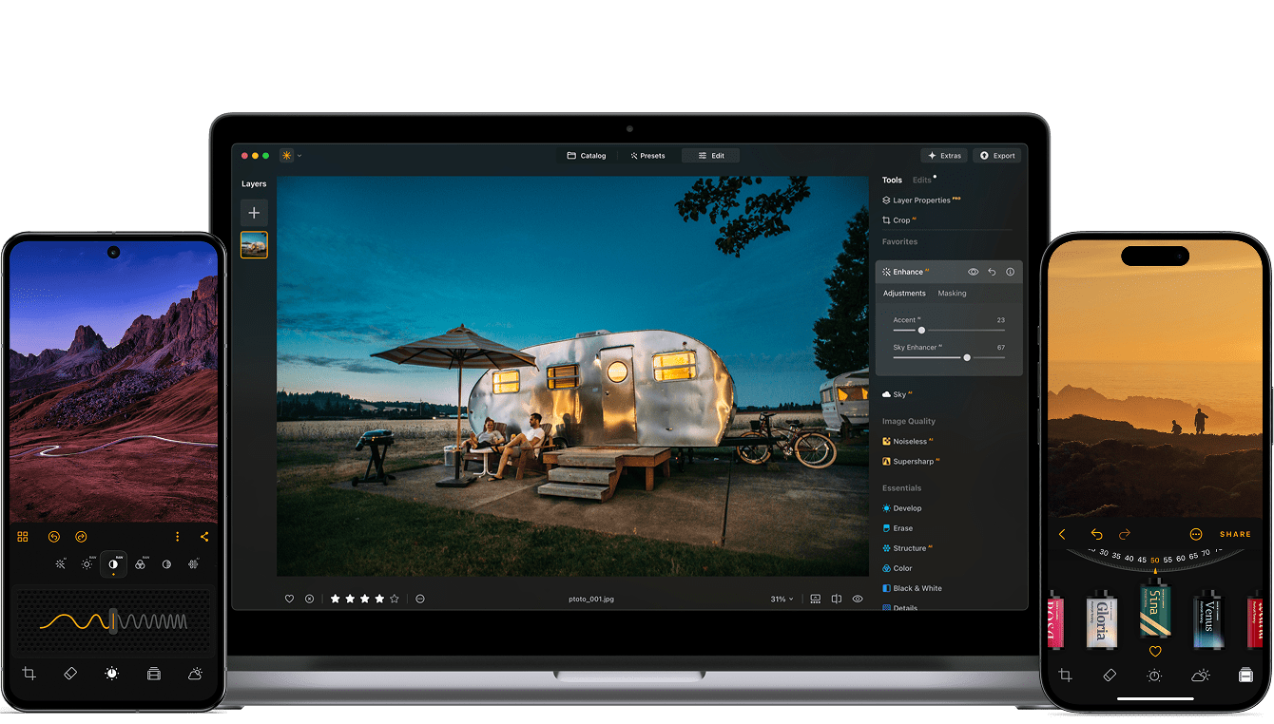
Task: Mark photo as favorite with the heart icon
Action: (289, 599)
